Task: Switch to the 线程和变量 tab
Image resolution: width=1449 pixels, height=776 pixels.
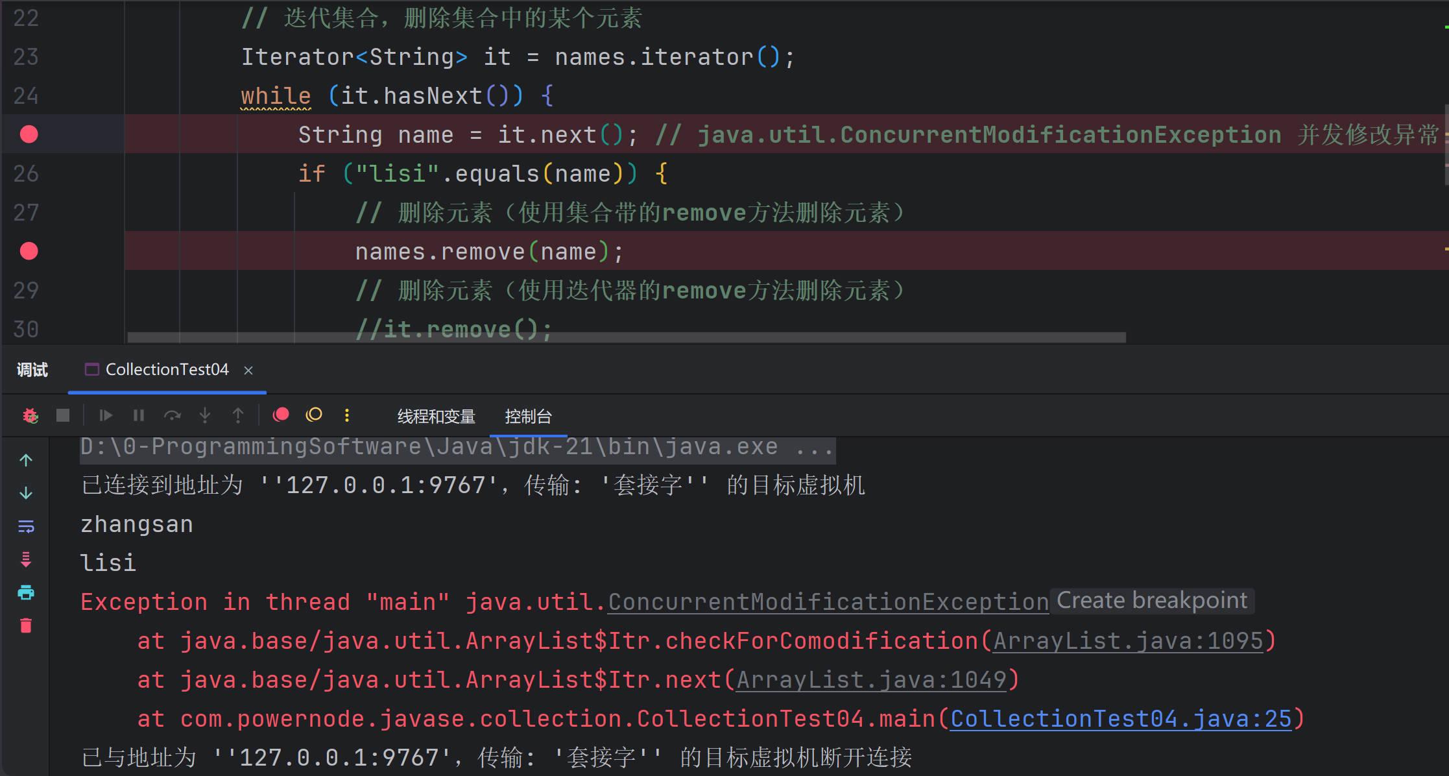Action: click(x=436, y=417)
